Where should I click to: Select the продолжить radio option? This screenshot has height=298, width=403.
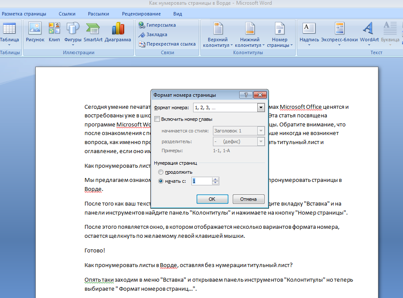[x=161, y=172]
